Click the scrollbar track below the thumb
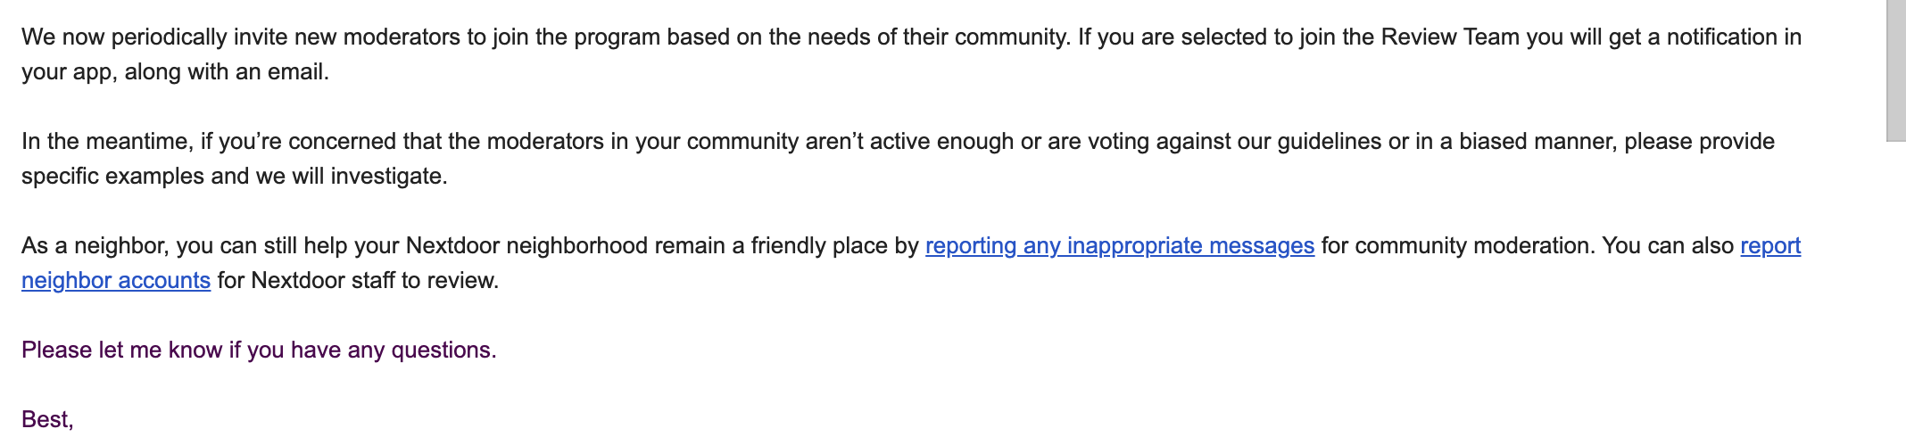The width and height of the screenshot is (1906, 437). click(1895, 294)
